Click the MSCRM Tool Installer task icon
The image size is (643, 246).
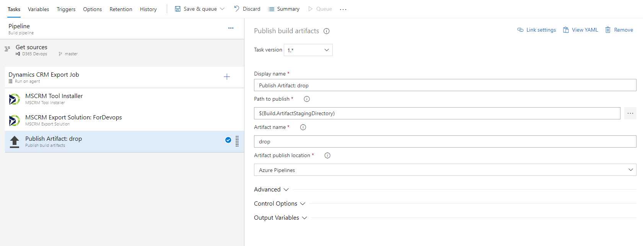coord(14,99)
